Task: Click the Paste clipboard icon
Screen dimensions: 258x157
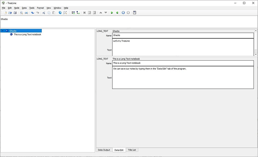Action: [x=54, y=13]
